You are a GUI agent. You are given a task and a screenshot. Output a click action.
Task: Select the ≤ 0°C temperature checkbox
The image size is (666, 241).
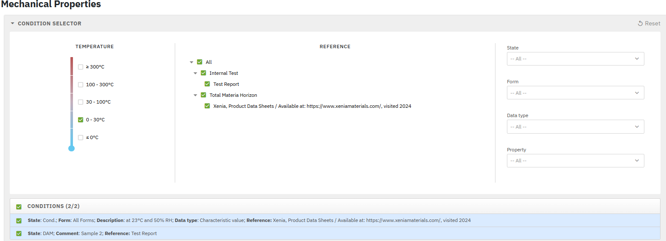(81, 137)
